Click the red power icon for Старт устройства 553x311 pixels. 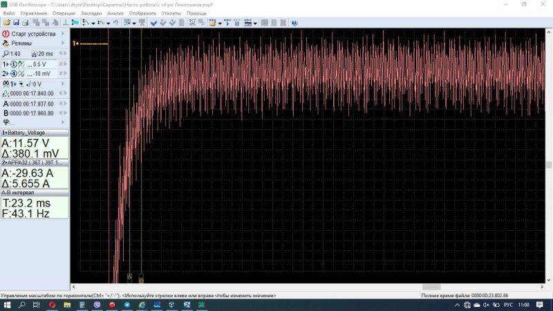[x=6, y=33]
